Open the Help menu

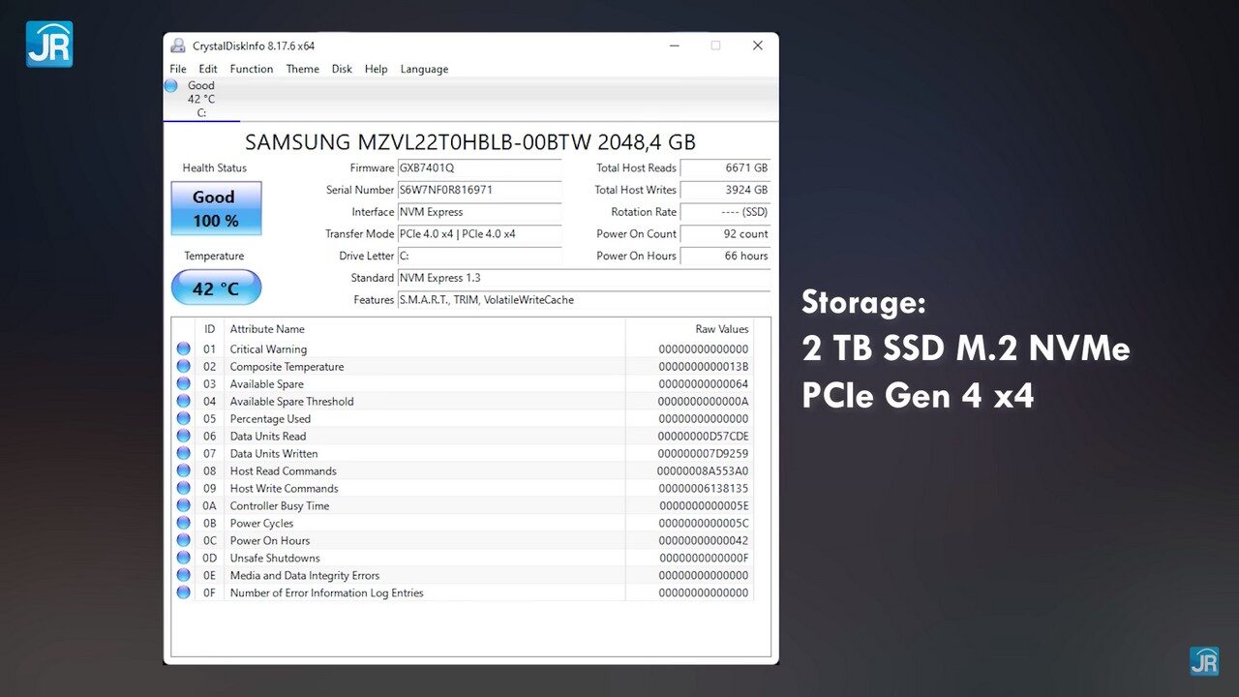coord(376,69)
